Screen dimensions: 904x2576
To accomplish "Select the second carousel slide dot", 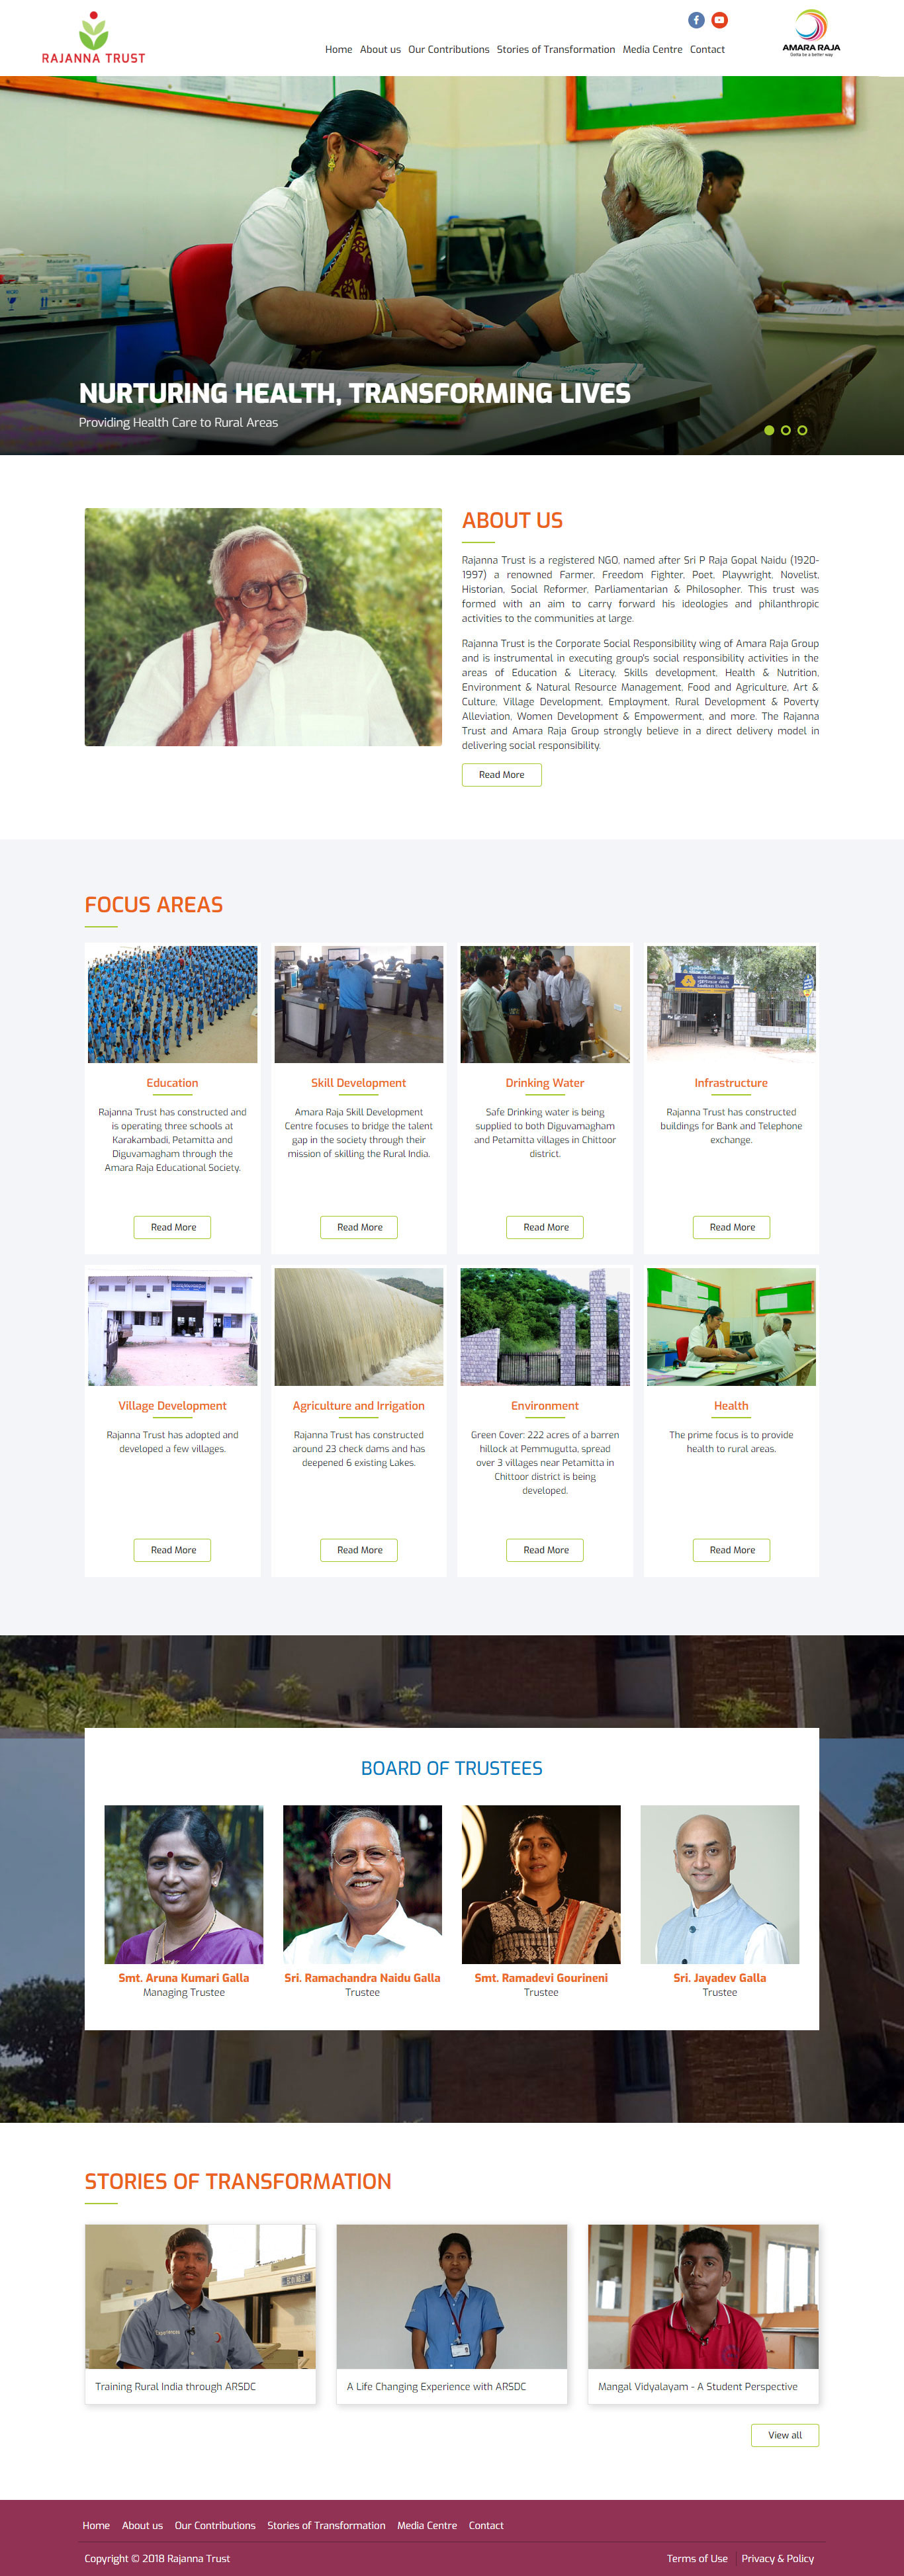I will click(x=786, y=430).
